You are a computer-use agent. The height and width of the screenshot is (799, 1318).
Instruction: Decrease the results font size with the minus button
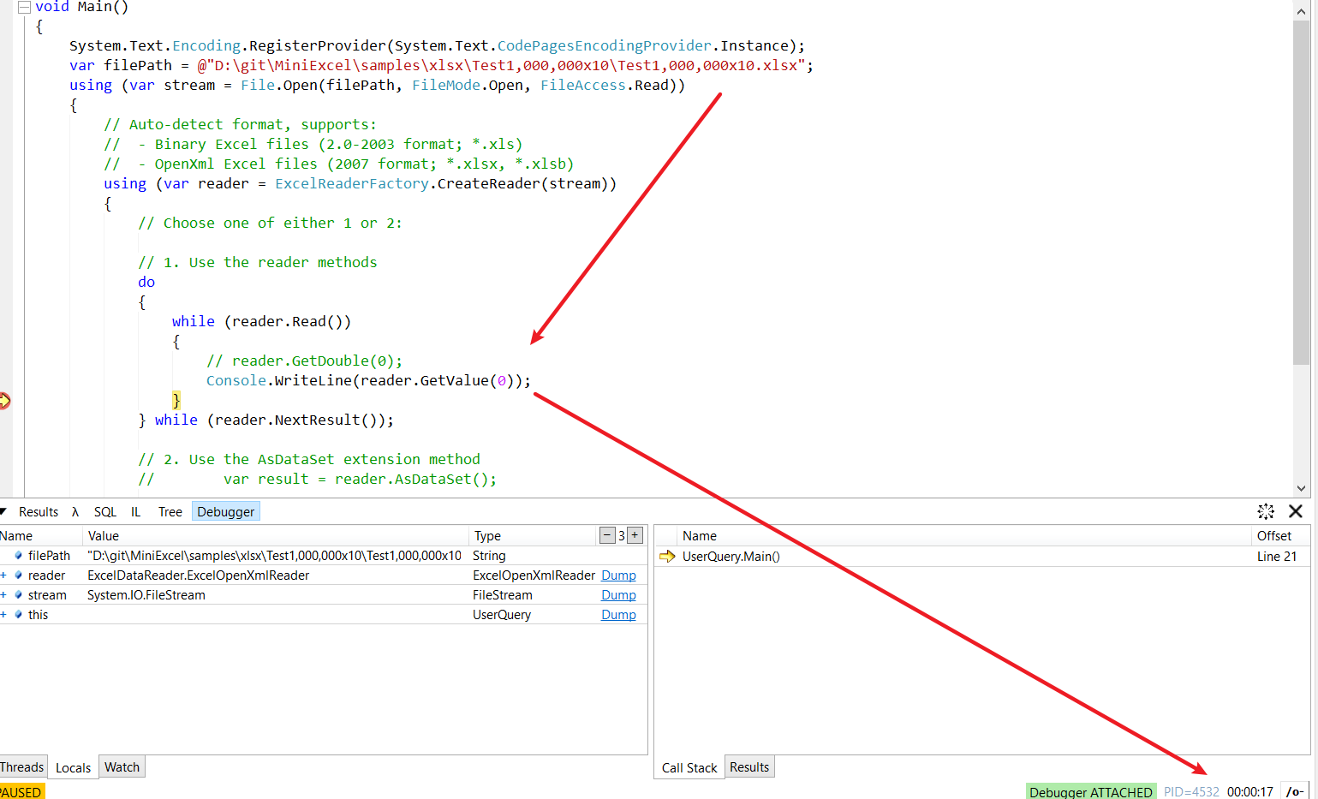607,534
